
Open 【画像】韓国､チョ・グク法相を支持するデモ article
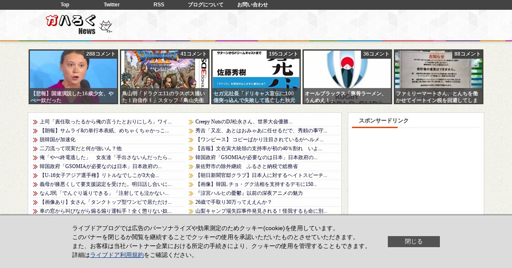click(x=256, y=184)
